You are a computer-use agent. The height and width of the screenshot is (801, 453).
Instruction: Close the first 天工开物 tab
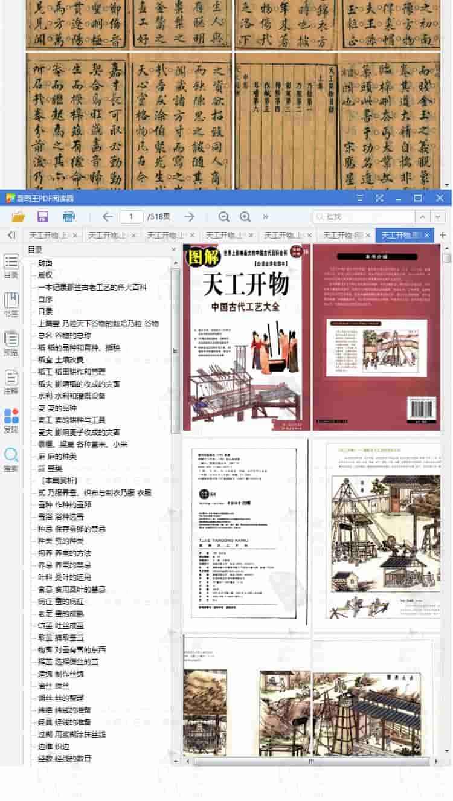point(75,236)
